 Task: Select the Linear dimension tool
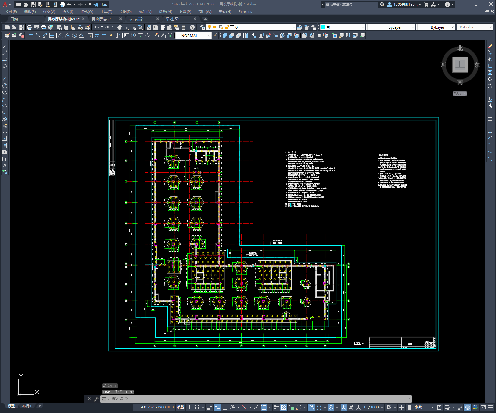31,35
